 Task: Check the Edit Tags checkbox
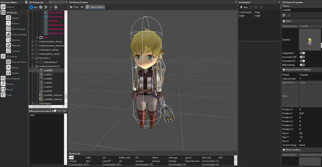tap(55, 111)
